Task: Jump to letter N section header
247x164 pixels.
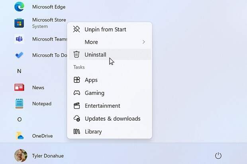Action: (19, 71)
